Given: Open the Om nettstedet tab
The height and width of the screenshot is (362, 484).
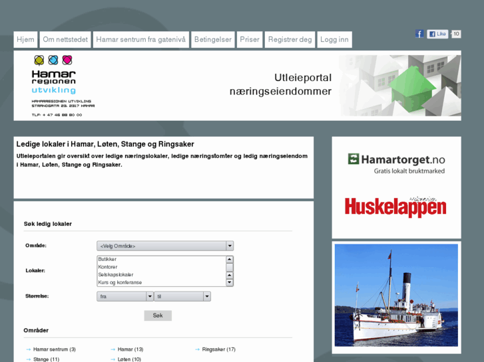Looking at the screenshot, I should click(x=65, y=39).
